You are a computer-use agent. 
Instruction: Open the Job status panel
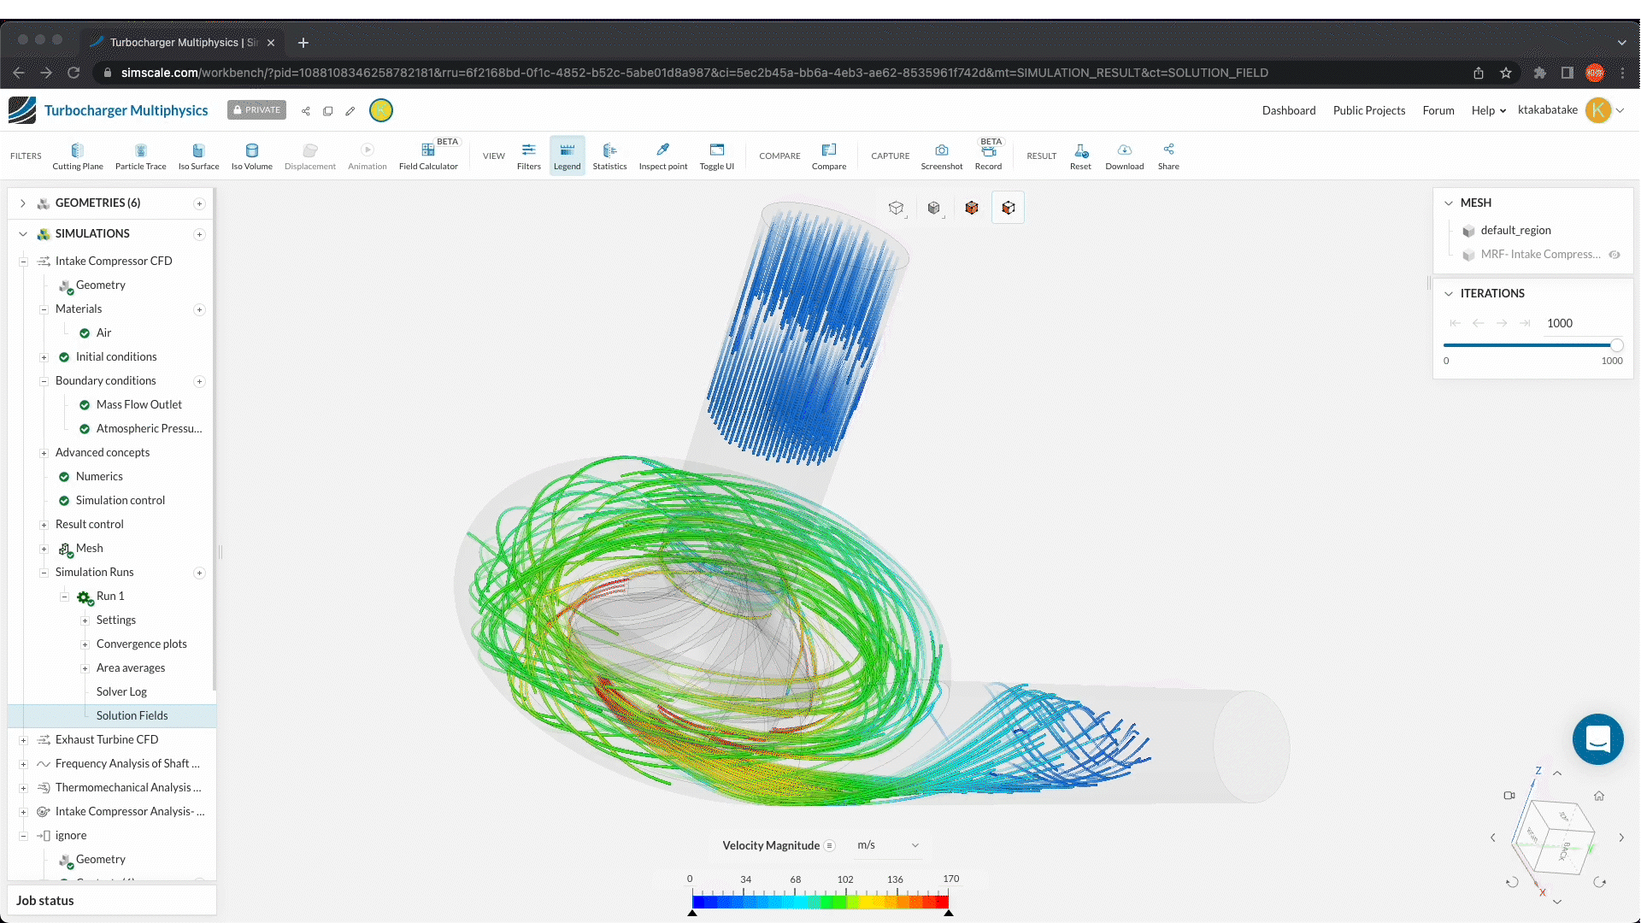coord(45,900)
